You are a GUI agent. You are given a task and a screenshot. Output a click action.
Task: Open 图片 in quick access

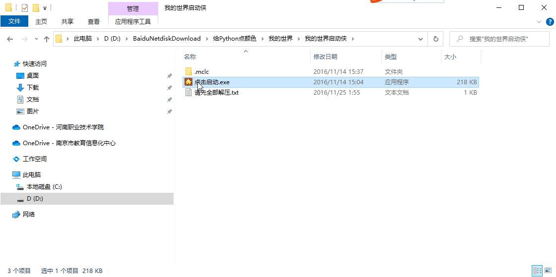[x=32, y=111]
